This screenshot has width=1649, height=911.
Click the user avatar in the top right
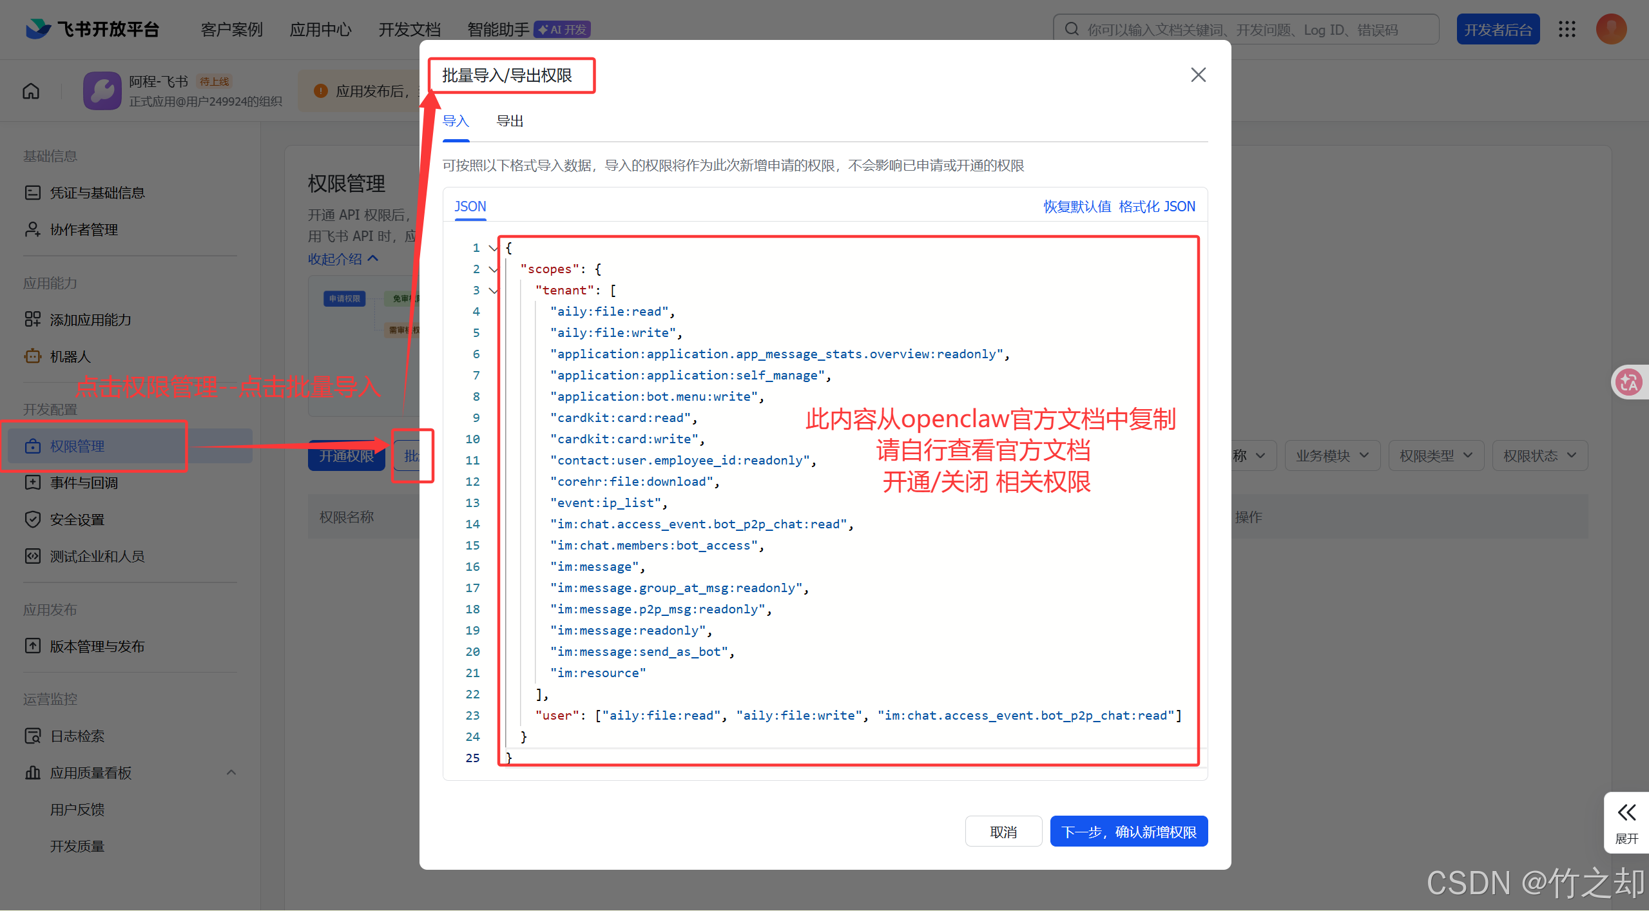[1611, 29]
